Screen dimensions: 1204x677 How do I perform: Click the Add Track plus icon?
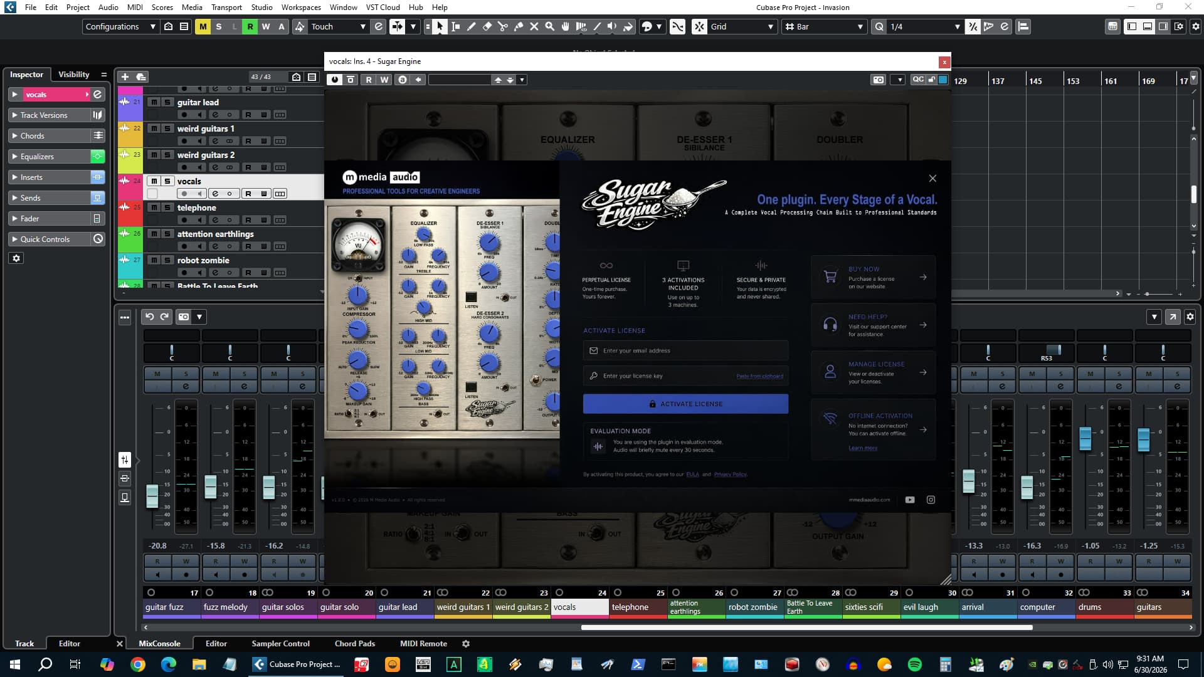pyautogui.click(x=125, y=76)
